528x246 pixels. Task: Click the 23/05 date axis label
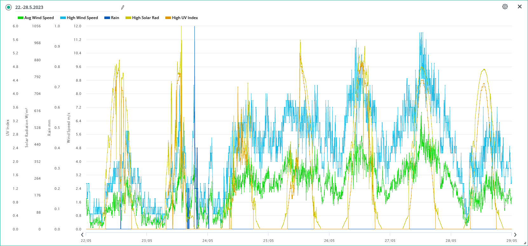coord(147,241)
